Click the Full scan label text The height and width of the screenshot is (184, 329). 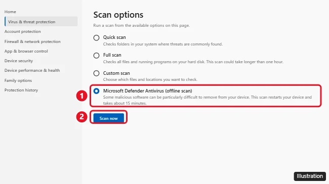[x=112, y=55]
